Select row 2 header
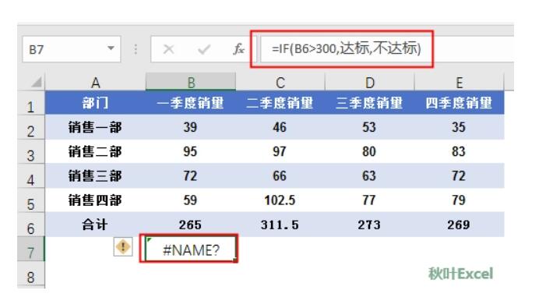Screen dimensions: 553x294 [x=31, y=128]
